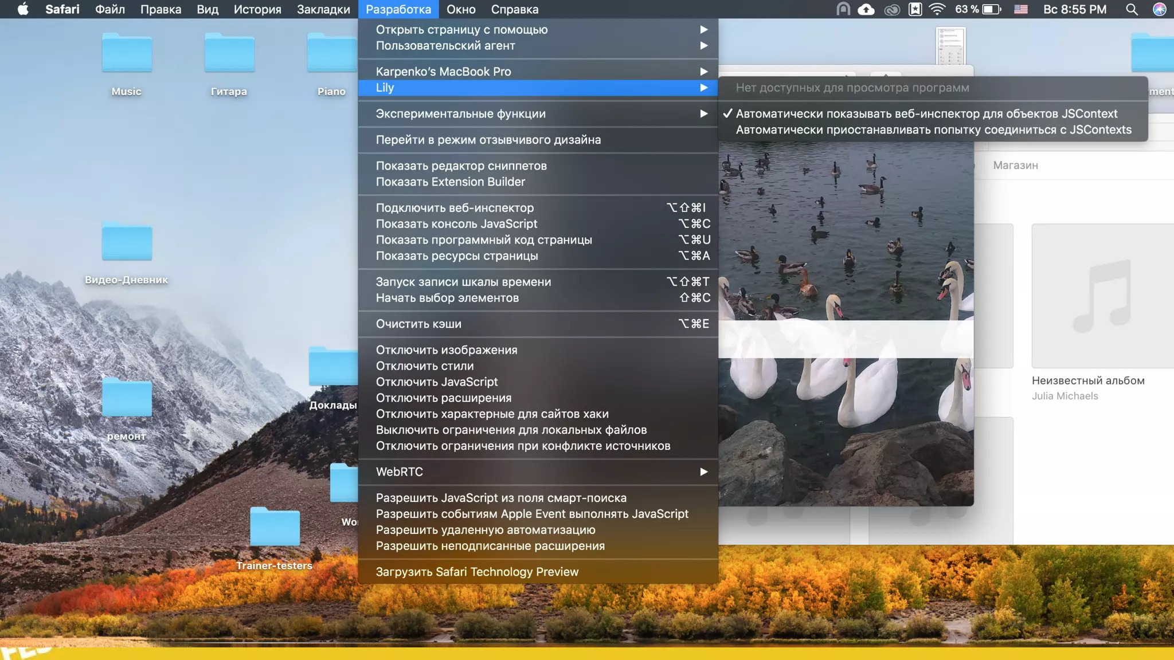Screen dimensions: 1174x660
Task: Open the Правка menu
Action: tap(161, 9)
